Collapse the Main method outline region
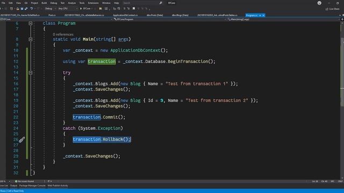 click(31, 39)
